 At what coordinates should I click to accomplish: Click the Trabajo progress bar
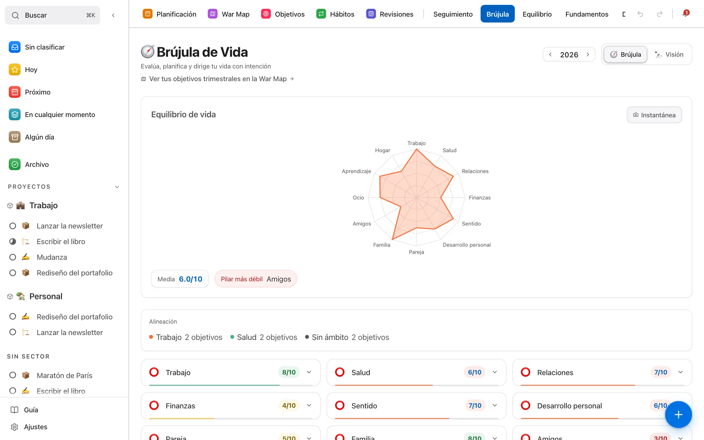click(x=231, y=385)
